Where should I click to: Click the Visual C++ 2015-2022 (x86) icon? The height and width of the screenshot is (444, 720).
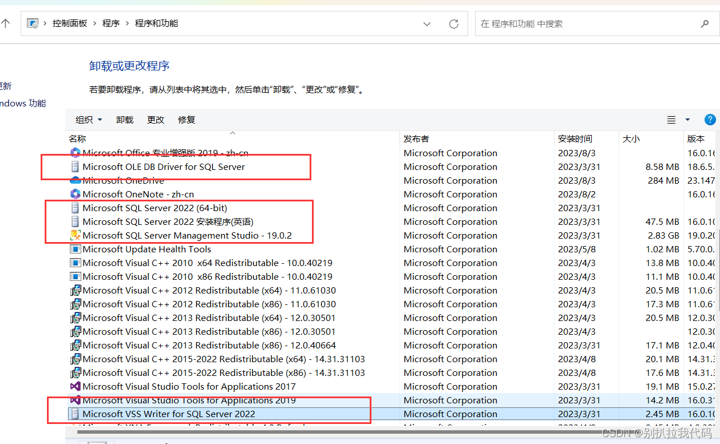tap(75, 372)
